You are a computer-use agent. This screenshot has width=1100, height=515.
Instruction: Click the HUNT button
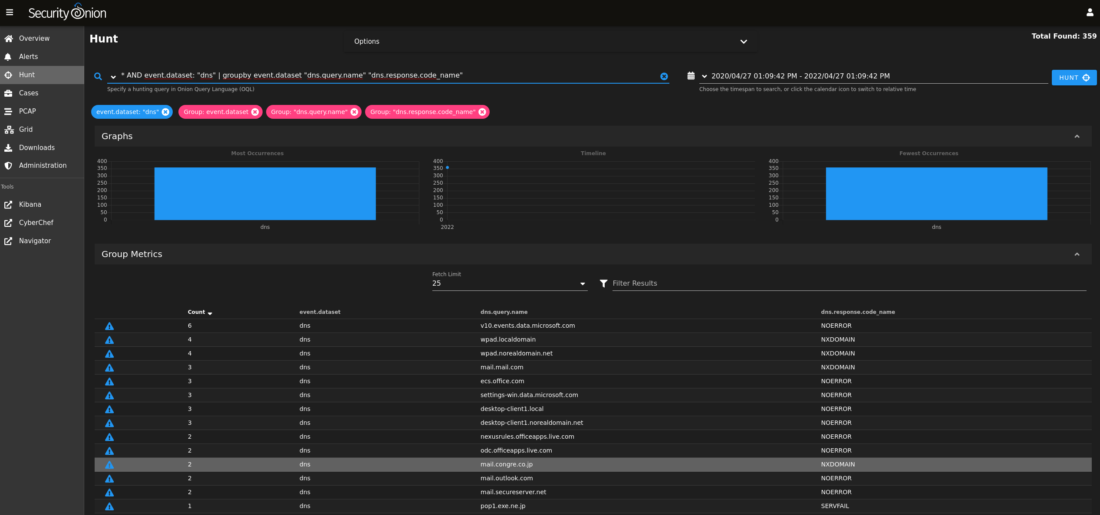(1074, 78)
